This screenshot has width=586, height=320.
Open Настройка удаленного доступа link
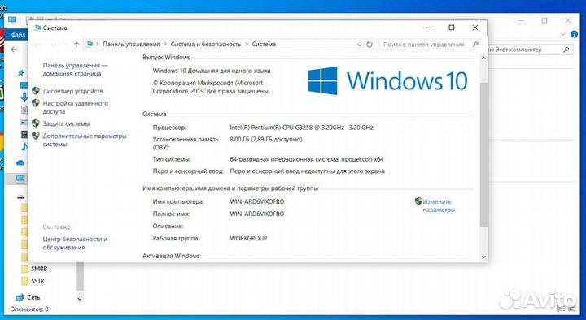tap(75, 107)
